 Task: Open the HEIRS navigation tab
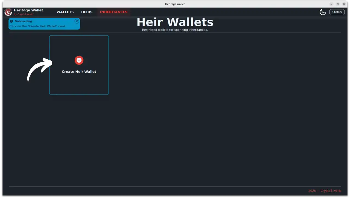[87, 12]
